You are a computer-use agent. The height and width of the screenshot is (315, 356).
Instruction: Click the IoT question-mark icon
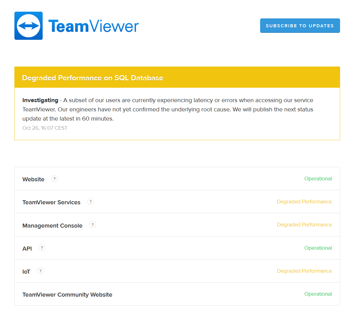click(40, 271)
